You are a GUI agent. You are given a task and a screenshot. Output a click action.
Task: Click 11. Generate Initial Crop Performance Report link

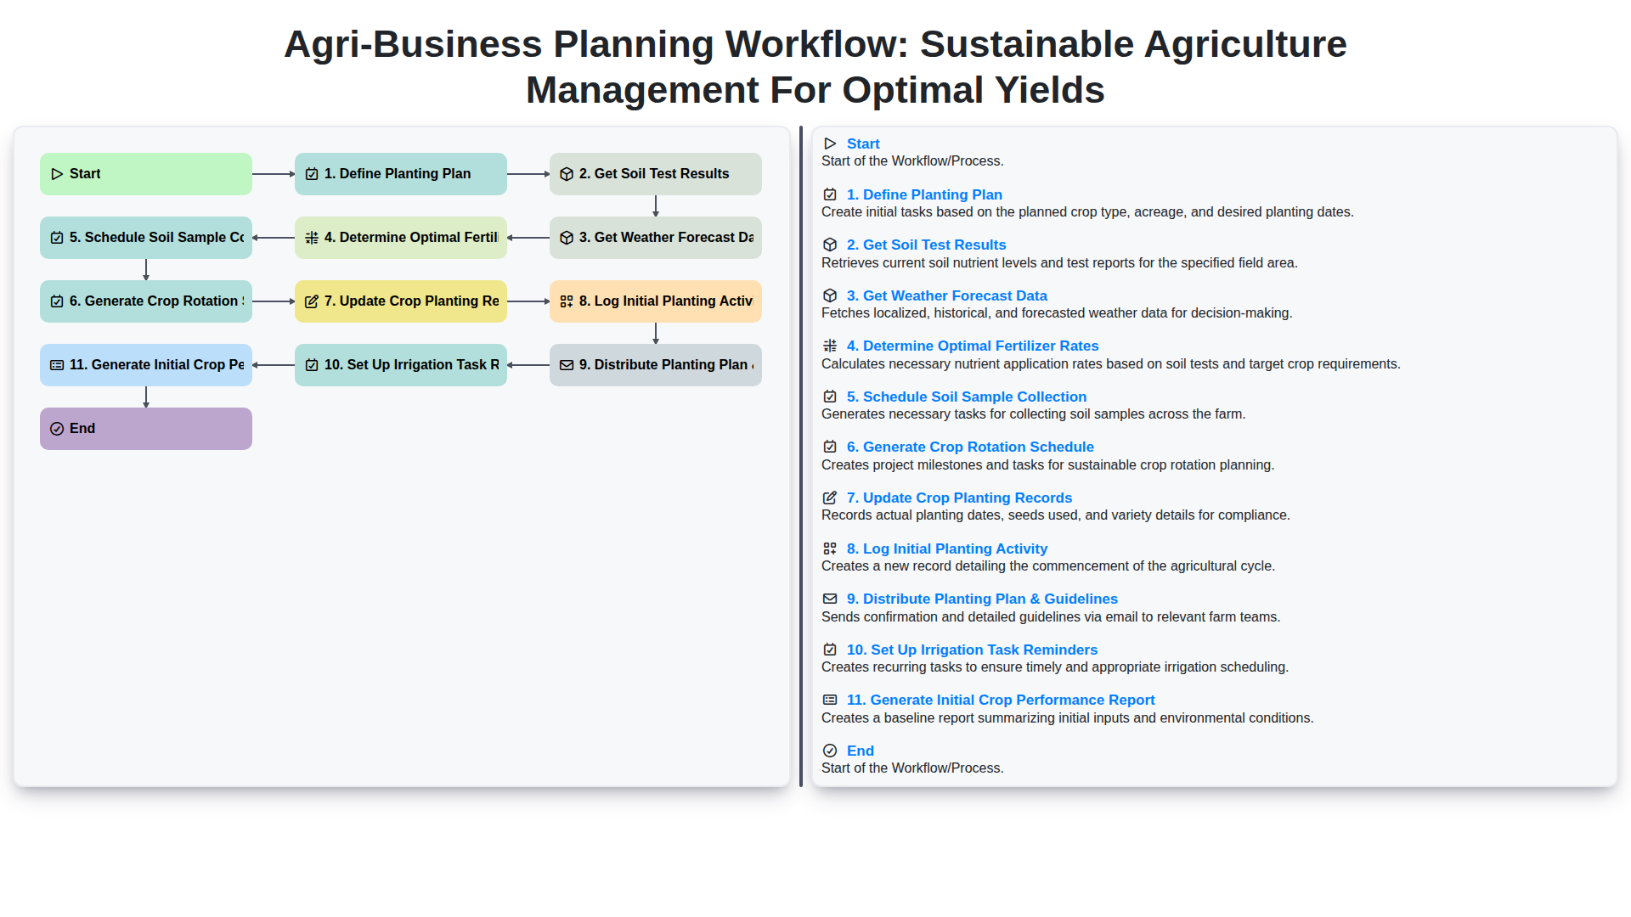1000,700
